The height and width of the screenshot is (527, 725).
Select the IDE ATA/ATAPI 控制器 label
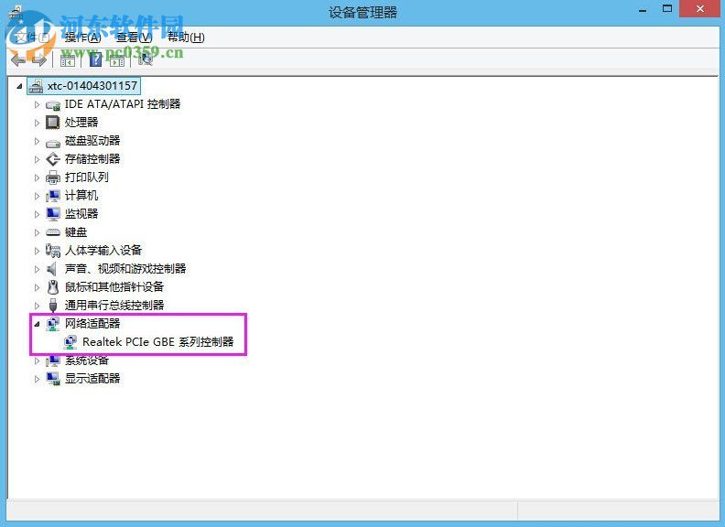tap(123, 104)
